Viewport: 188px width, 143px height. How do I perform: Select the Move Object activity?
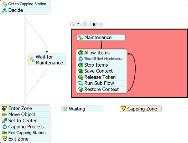(25, 115)
